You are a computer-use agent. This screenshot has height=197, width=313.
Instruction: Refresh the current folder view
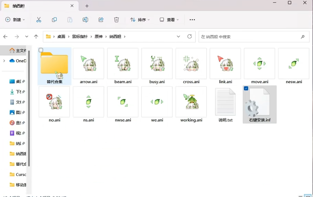click(x=189, y=37)
